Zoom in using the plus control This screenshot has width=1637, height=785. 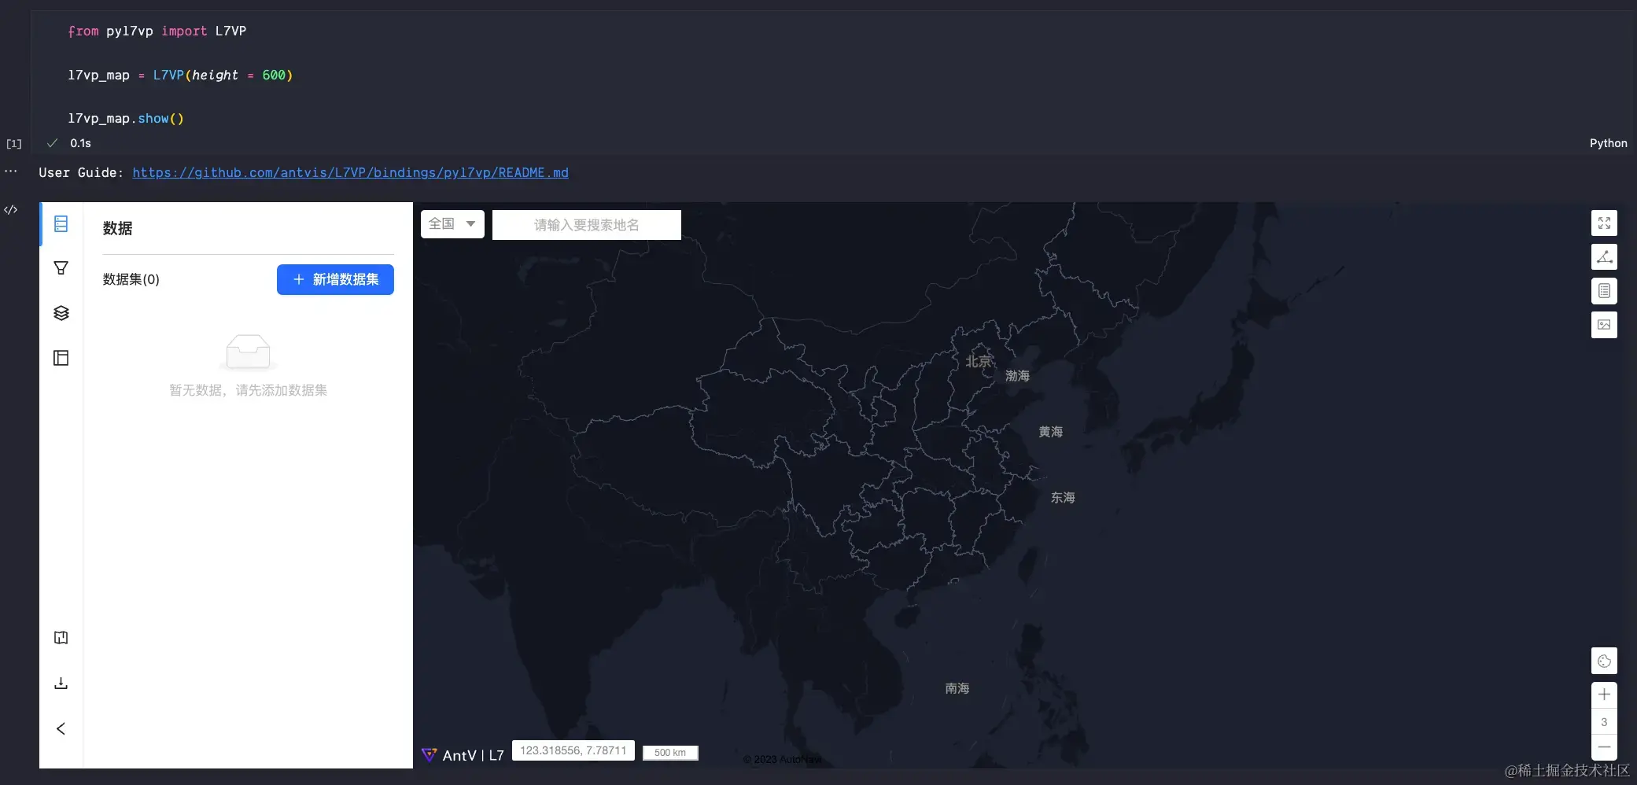pos(1604,694)
